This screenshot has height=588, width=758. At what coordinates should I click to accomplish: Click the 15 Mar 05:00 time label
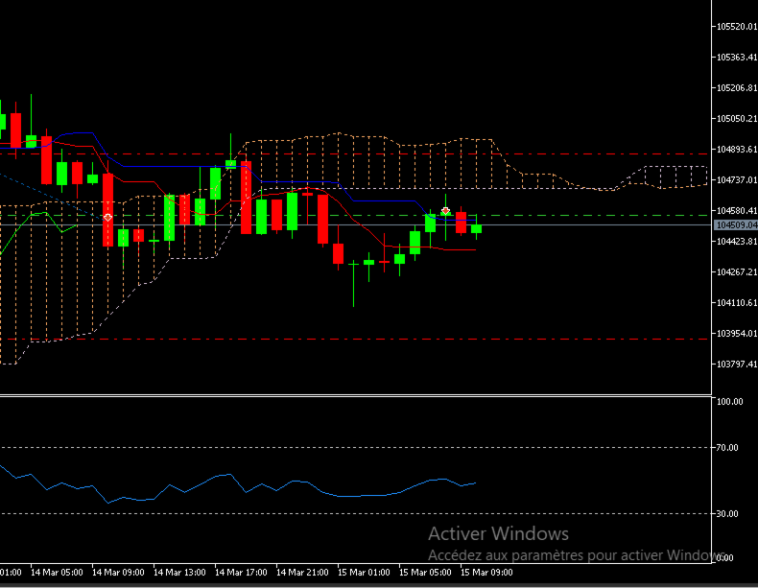coord(425,573)
